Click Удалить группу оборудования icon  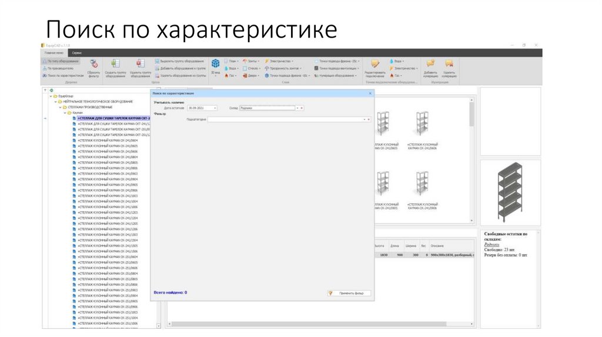point(141,63)
